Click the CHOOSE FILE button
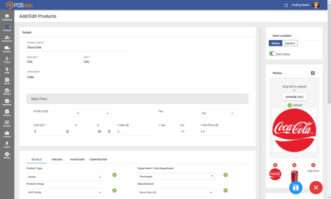Image resolution: width=331 pixels, height=199 pixels. pos(294,97)
